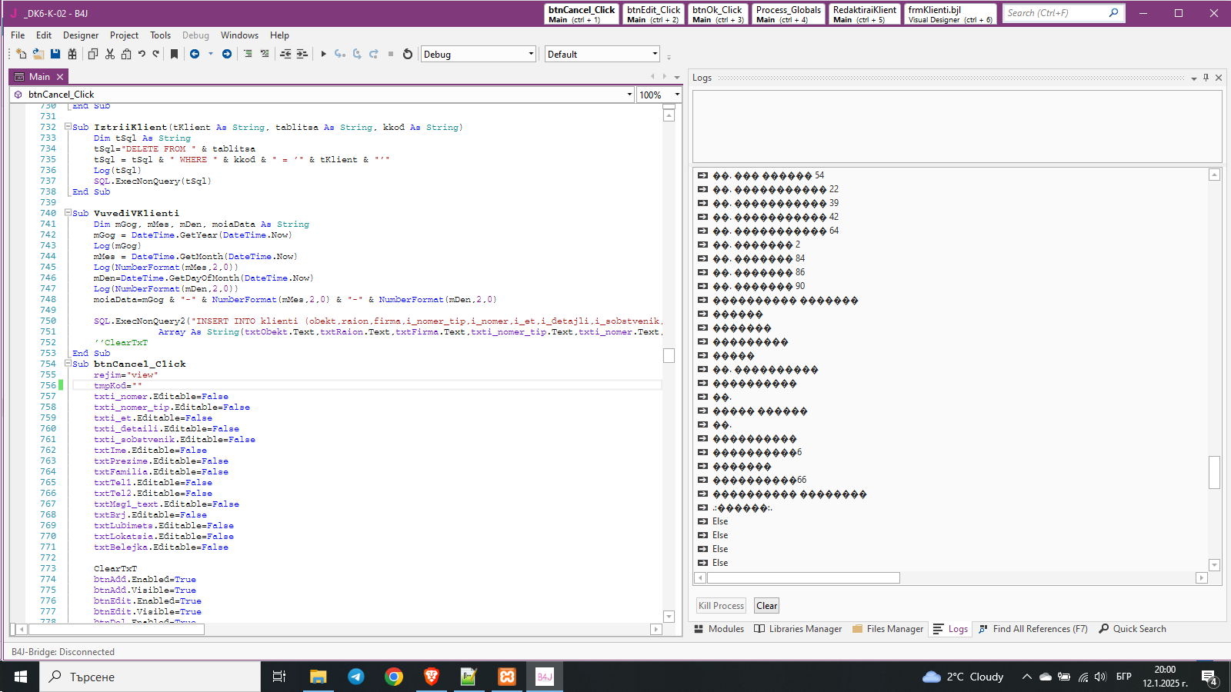Jump to btnEdit_Click in recent subs
The image size is (1231, 692).
point(652,14)
